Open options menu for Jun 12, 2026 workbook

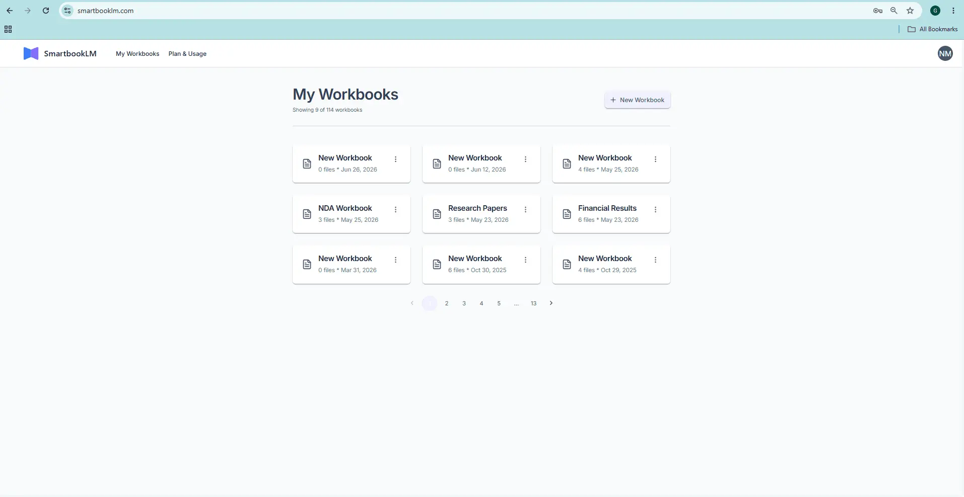pyautogui.click(x=526, y=159)
